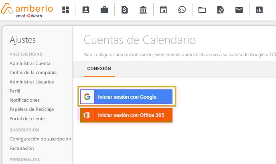Open the contacts icon in top bar
This screenshot has height=164, width=276.
pos(86,10)
